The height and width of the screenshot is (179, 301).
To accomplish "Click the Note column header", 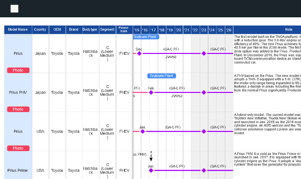I will tap(267, 30).
